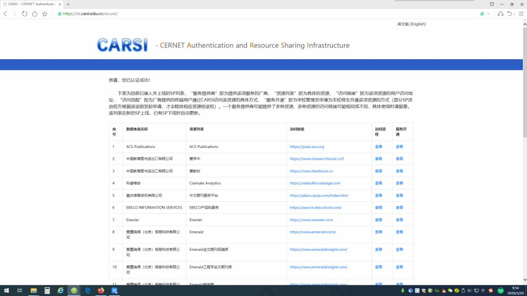Screen dimensions: 527x296
Task: Open the hamburger menu in the browser
Action: pos(520,14)
